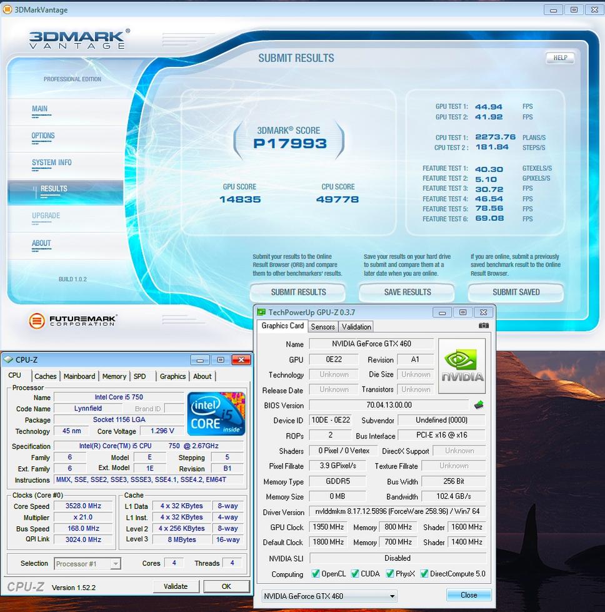605x612 pixels.
Task: Switch to Validation tab in GPU-Z
Action: 356,327
